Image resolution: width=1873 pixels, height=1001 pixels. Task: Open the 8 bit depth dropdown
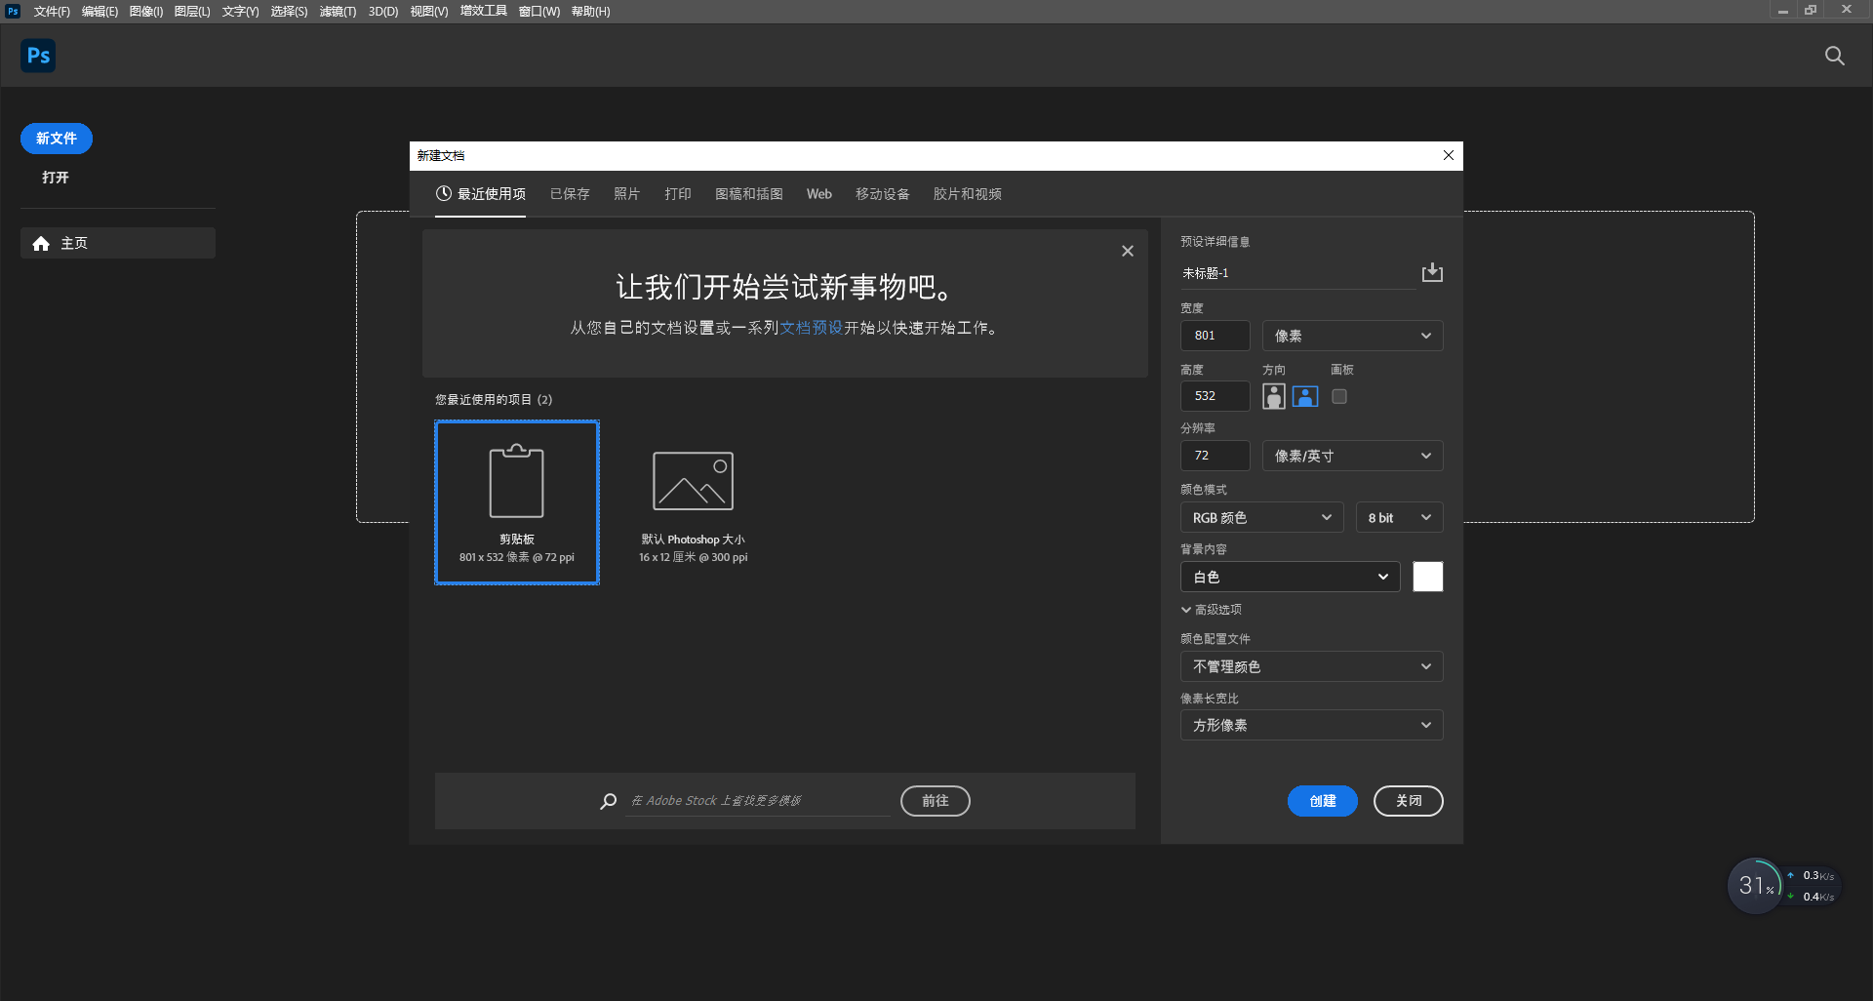(1398, 517)
